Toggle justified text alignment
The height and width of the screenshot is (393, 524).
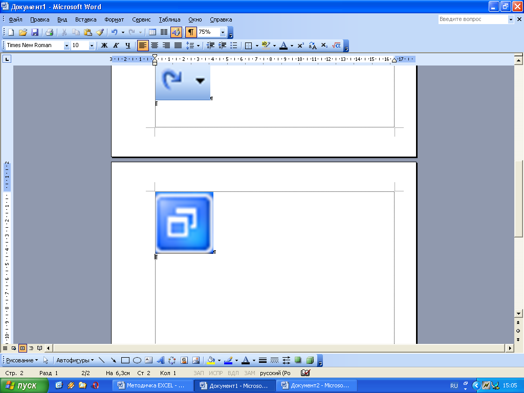(178, 46)
